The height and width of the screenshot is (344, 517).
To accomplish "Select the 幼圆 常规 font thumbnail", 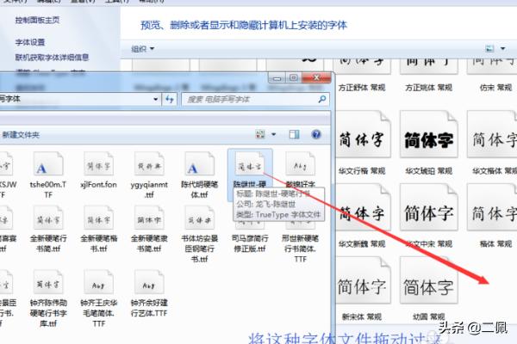I will [x=428, y=280].
